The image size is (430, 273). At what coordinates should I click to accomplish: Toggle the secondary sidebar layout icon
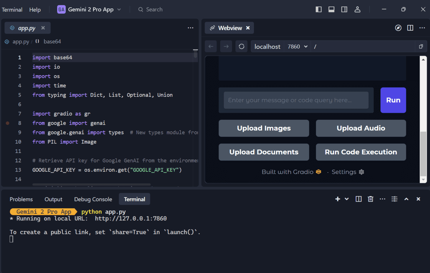344,9
